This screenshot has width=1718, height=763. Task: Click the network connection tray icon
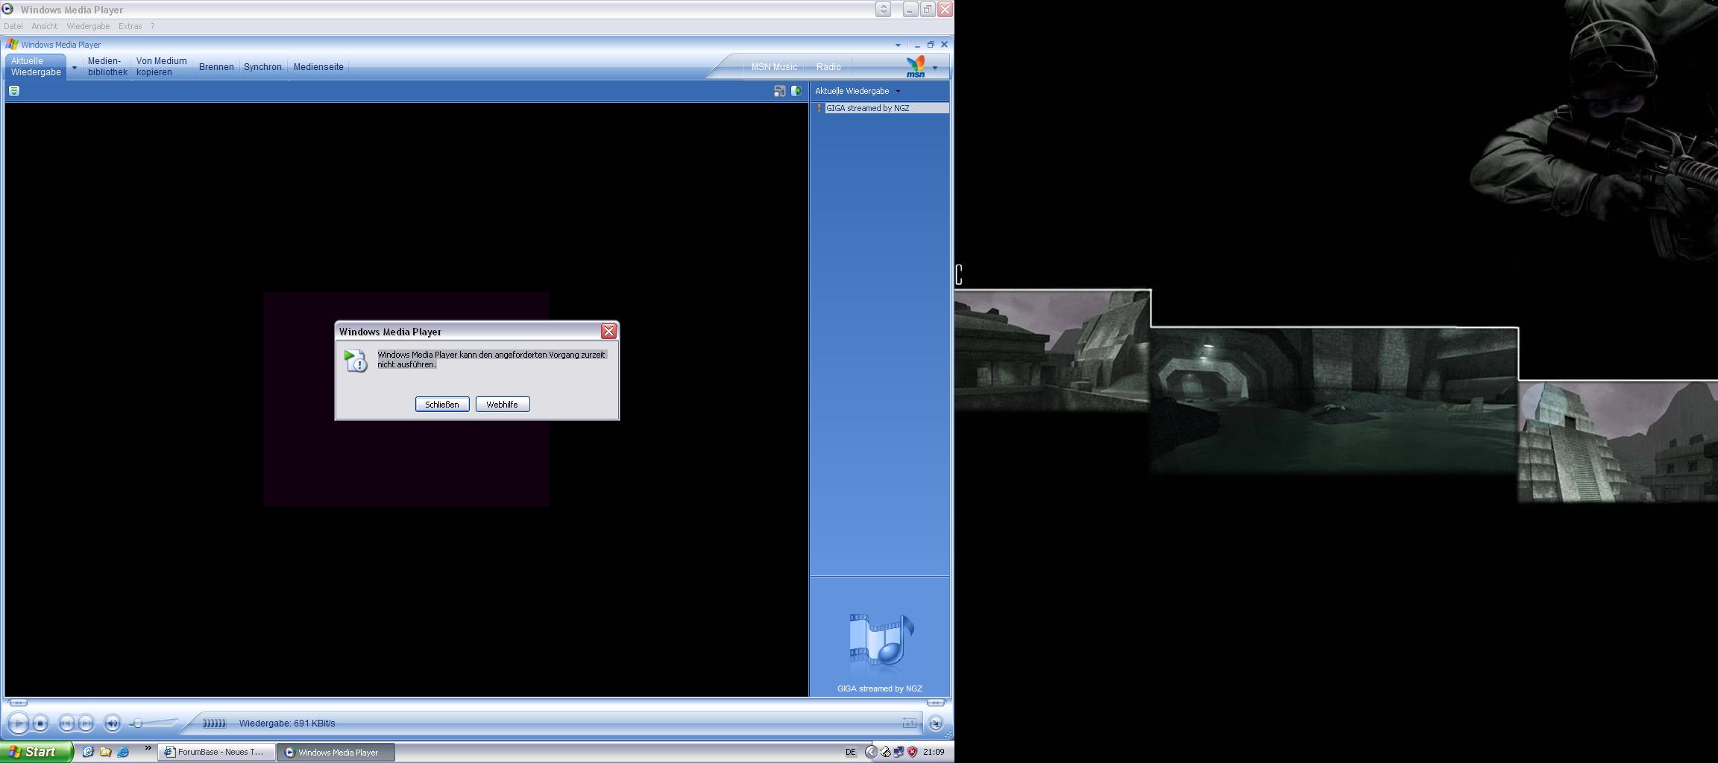899,752
